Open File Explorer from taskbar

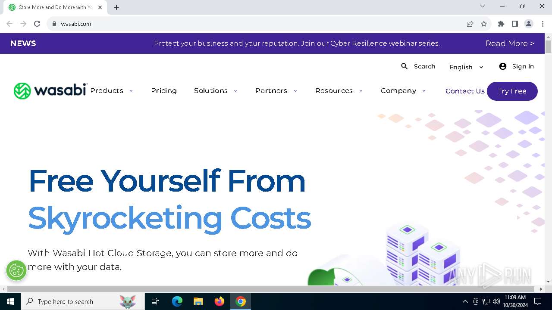(198, 301)
